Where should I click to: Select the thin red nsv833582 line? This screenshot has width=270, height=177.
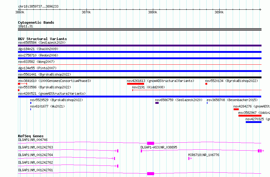140,65
